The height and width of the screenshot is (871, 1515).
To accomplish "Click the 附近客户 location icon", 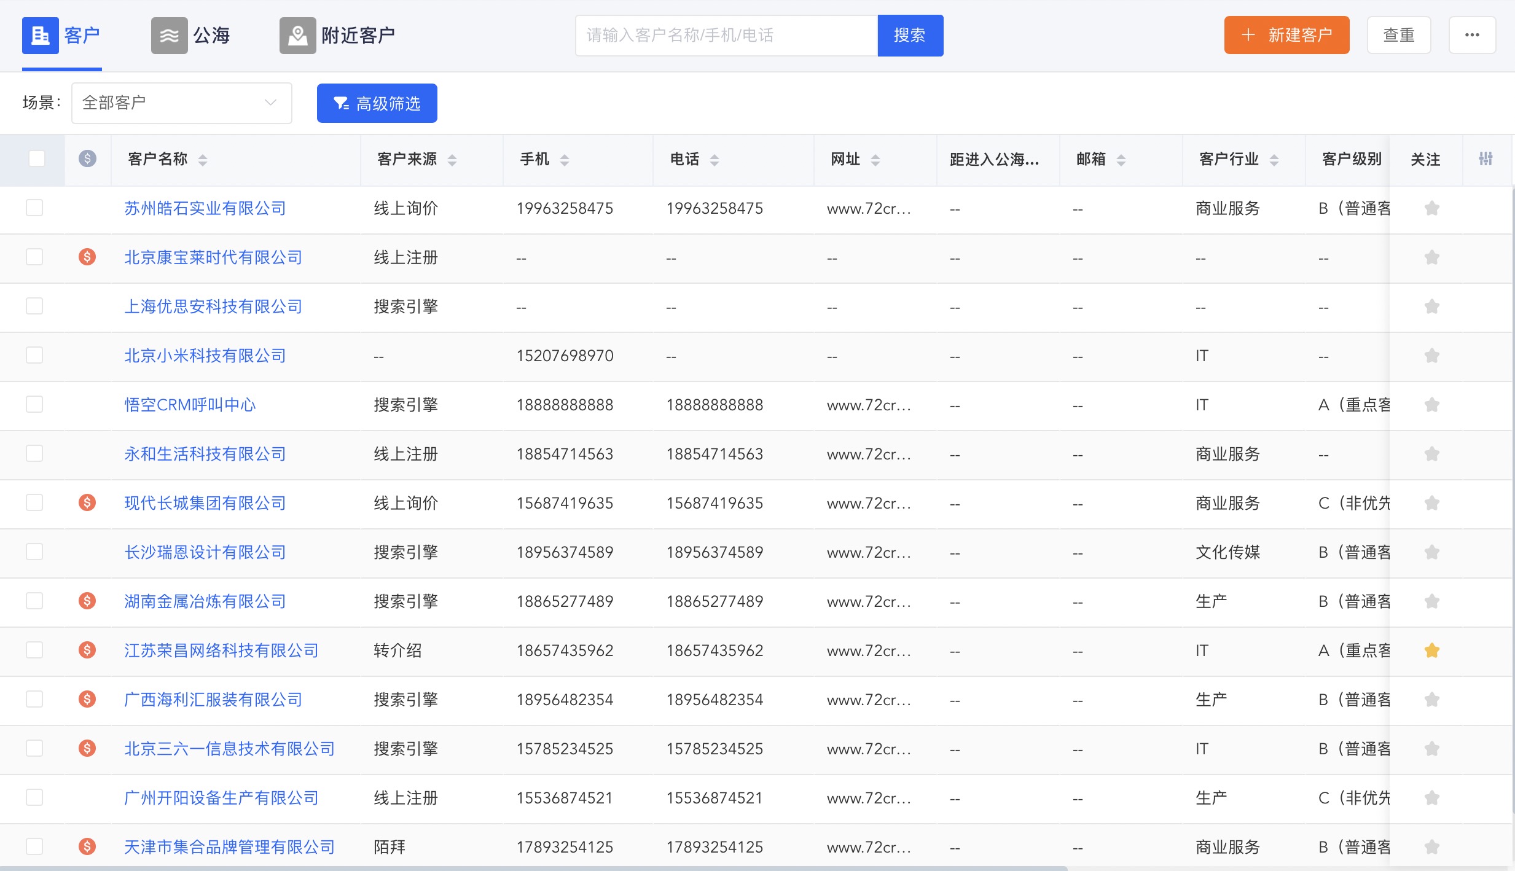I will [297, 35].
